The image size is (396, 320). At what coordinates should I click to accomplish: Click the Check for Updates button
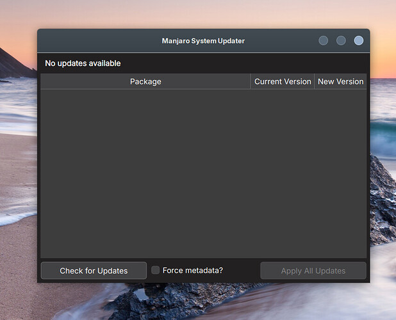pyautogui.click(x=94, y=271)
